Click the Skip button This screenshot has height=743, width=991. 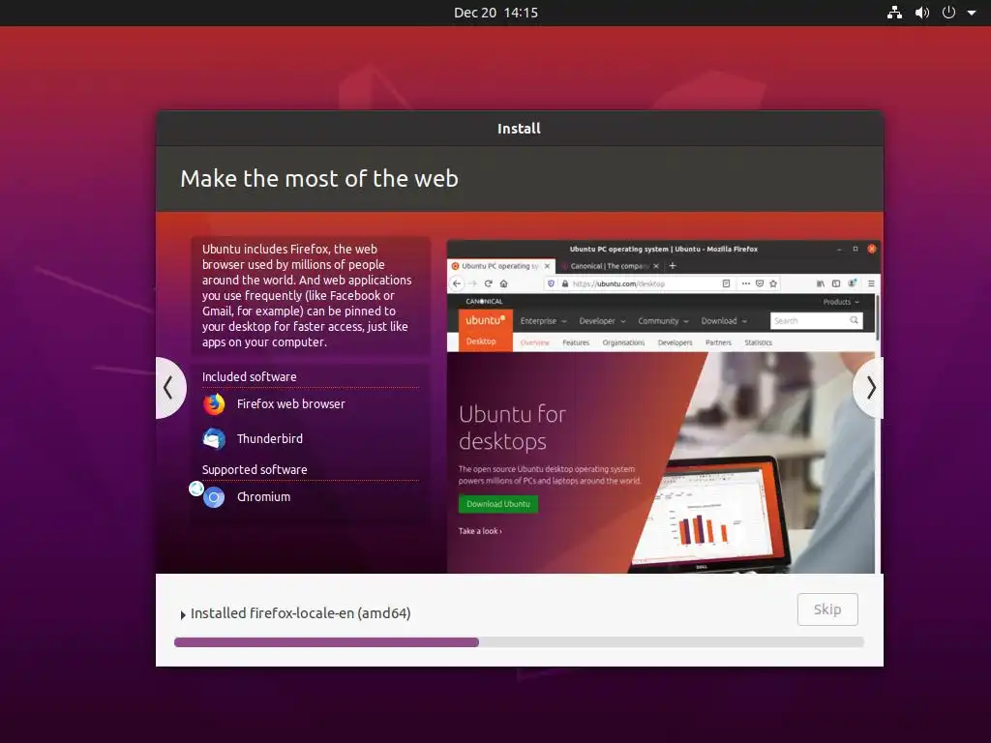pos(827,609)
